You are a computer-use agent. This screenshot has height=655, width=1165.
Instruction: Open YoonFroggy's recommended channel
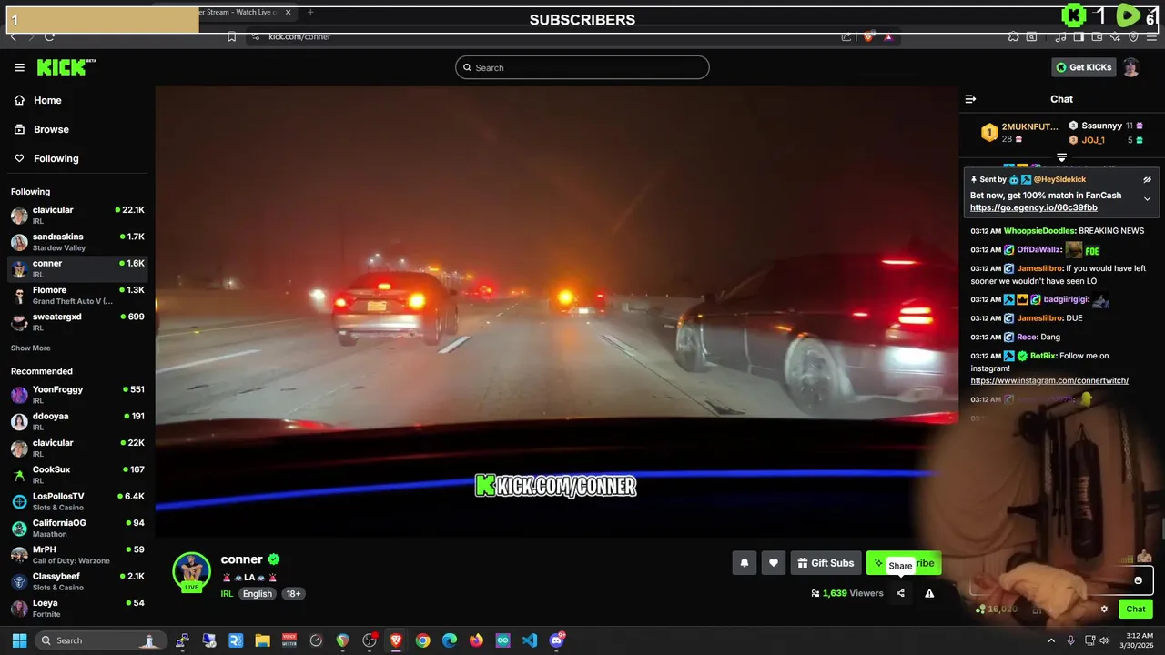tap(77, 394)
